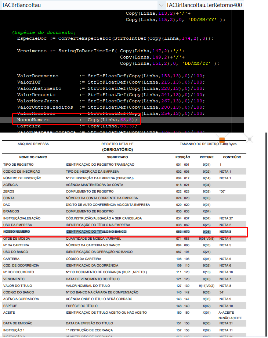Click the ARQUIVO REMESSA heading

click(33, 144)
